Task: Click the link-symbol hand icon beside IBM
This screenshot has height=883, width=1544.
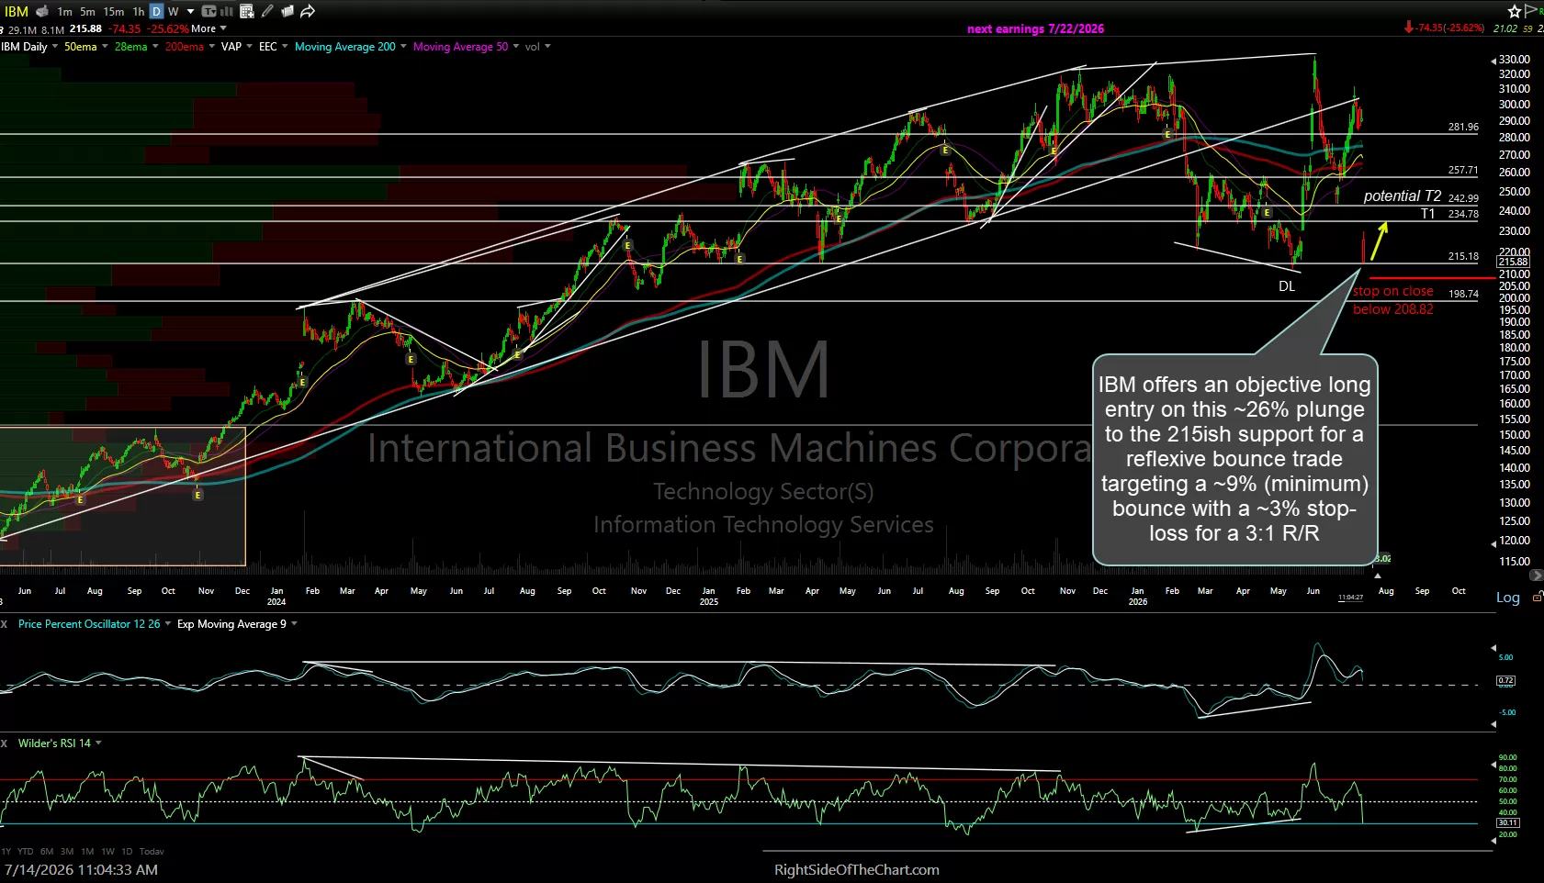Action: [41, 11]
